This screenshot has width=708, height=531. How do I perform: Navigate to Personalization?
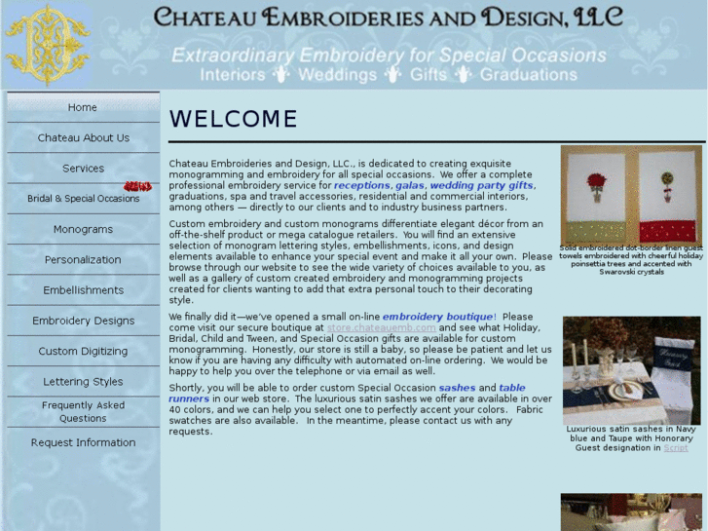(83, 259)
